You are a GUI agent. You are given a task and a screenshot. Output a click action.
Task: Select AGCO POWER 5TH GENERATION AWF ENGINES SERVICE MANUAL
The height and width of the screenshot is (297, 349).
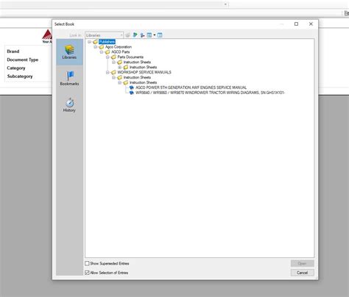(x=191, y=87)
